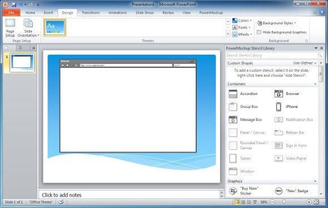Select the Sign In Form stencil
The height and width of the screenshot is (208, 328).
tap(291, 145)
